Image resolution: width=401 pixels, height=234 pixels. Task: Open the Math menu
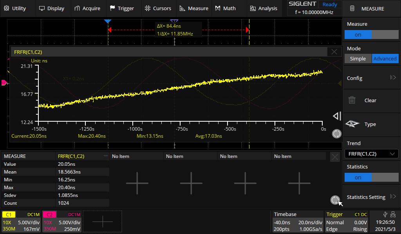tap(225, 9)
